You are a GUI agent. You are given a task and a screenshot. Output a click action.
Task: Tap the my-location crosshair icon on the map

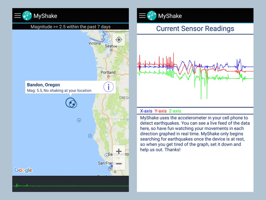[x=119, y=39]
